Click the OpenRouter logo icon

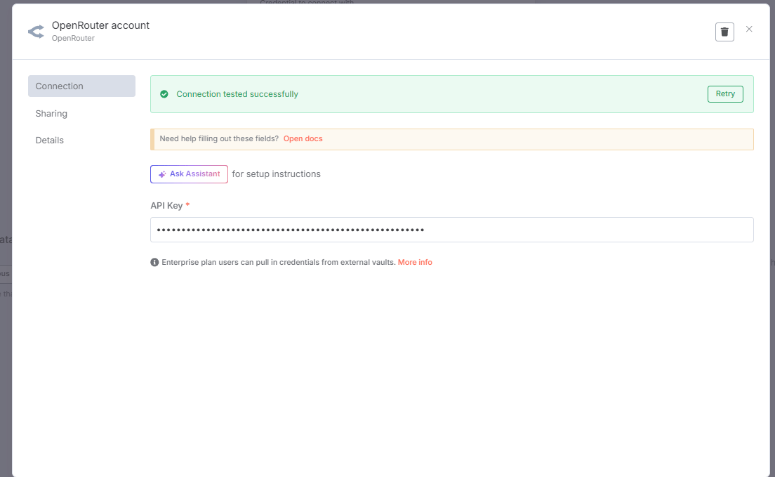36,32
